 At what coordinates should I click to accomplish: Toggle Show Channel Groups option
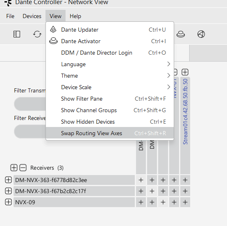[x=110, y=110]
